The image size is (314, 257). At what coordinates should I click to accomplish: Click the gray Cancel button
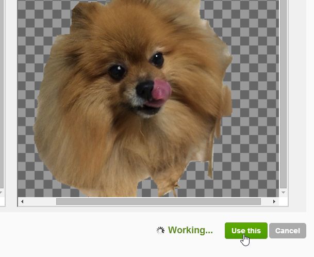288,231
